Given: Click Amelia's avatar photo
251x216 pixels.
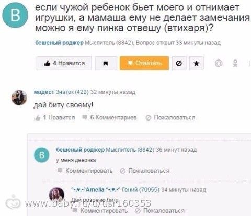Looking at the screenshot, I should (x=56, y=195).
